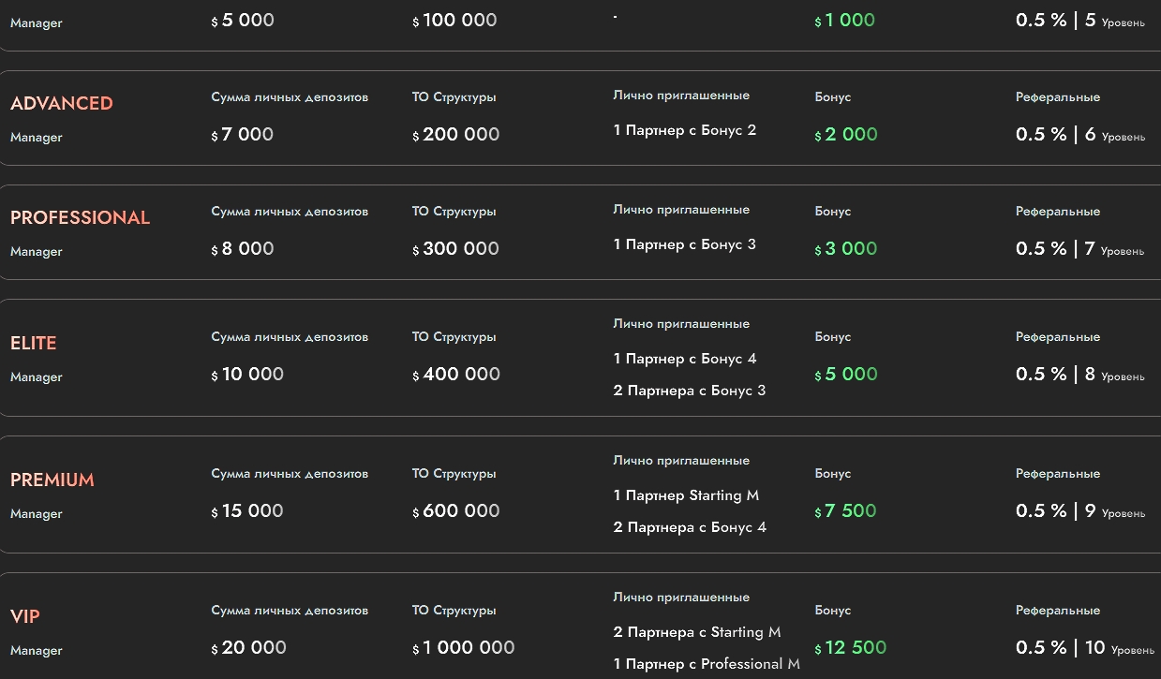
Task: Click the $15 000 personal deposit value
Action: coord(247,511)
